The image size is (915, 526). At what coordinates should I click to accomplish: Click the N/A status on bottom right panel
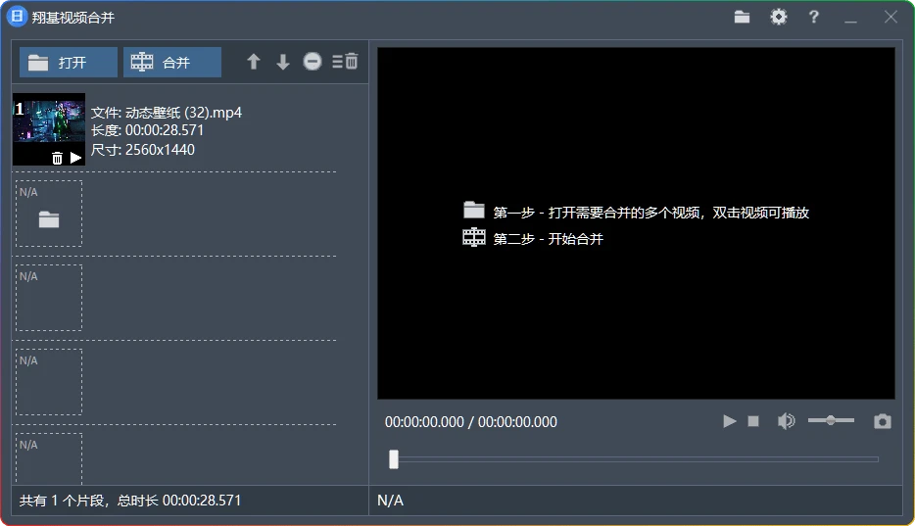[x=390, y=501]
